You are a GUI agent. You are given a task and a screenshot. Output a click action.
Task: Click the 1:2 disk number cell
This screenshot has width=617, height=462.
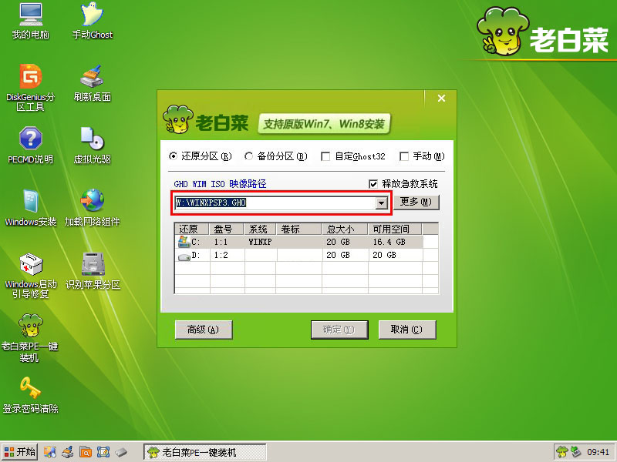(x=227, y=256)
